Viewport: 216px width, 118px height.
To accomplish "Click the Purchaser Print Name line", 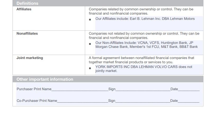I will [80, 89].
